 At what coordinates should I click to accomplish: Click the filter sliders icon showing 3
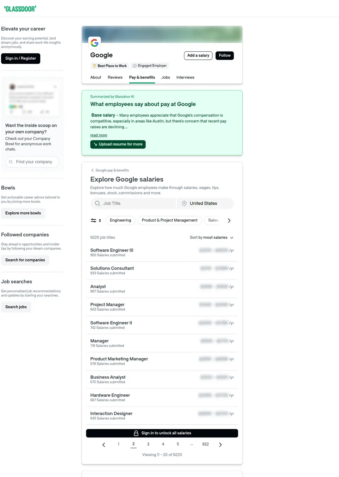96,220
